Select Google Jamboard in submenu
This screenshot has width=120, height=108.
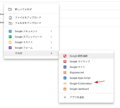tap(86, 89)
